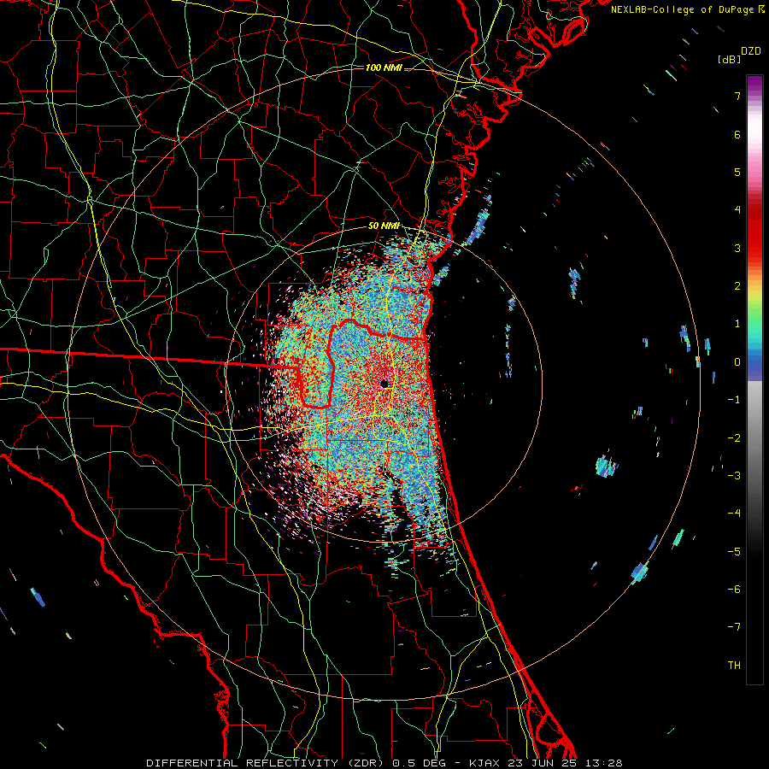The width and height of the screenshot is (769, 769).
Task: Click the -3 dB scale label
Action: pos(734,476)
